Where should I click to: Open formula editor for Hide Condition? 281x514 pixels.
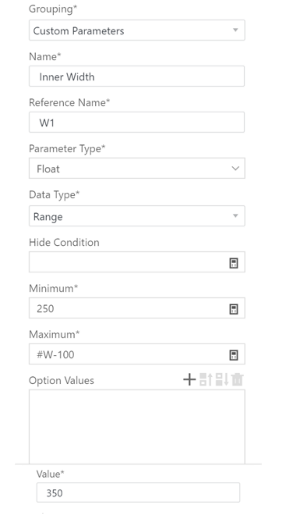pos(233,263)
